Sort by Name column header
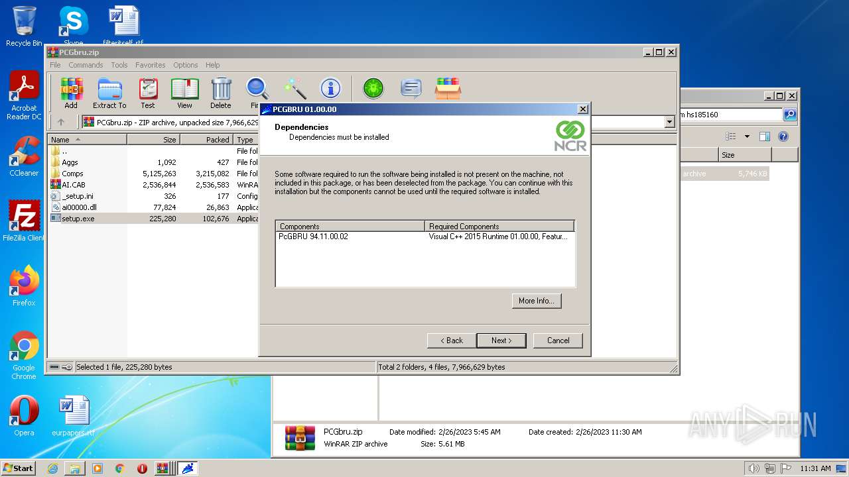Image resolution: width=849 pixels, height=477 pixels. coord(87,140)
